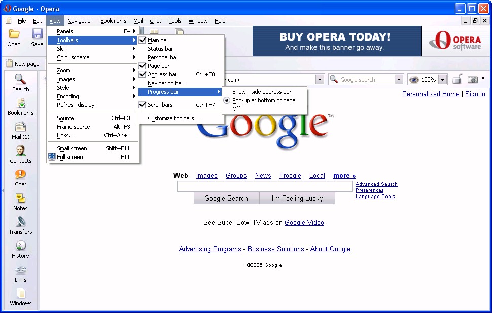Click the Opera software logo

point(455,41)
